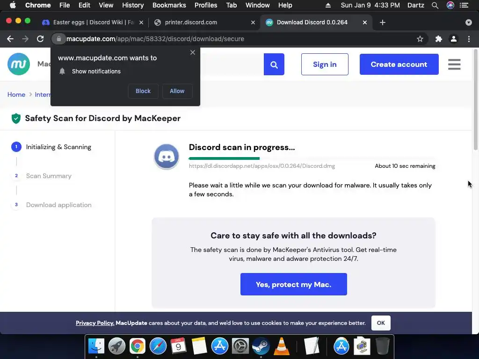Viewport: 479px width, 359px height.
Task: Click the eject icon in the menu bar
Action: click(x=328, y=5)
